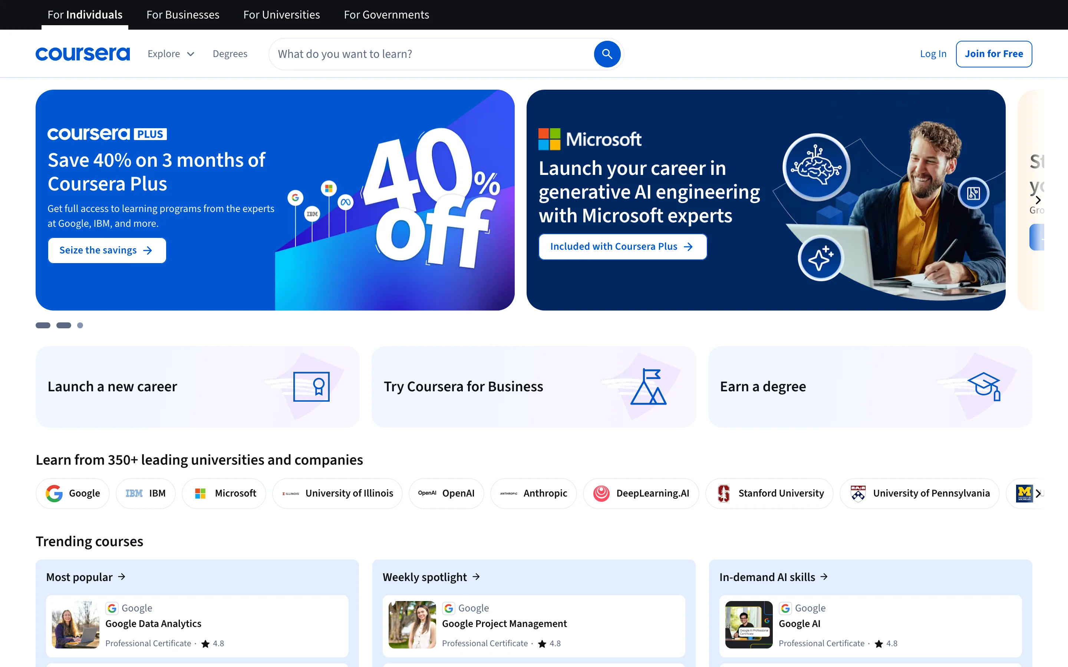Select the first carousel dot indicator
The image size is (1068, 667).
[x=42, y=325]
